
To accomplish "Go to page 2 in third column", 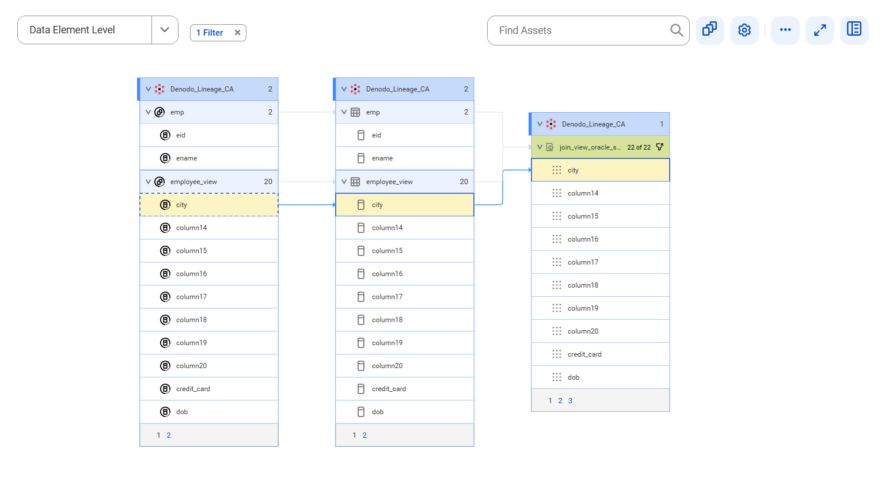I will coord(560,401).
